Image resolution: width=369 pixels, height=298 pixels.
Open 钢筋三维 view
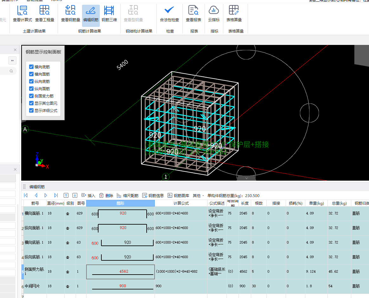pos(109,14)
